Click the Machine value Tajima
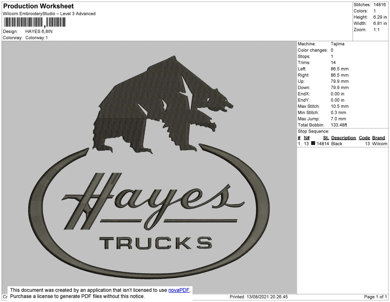The image size is (390, 302). pos(337,44)
